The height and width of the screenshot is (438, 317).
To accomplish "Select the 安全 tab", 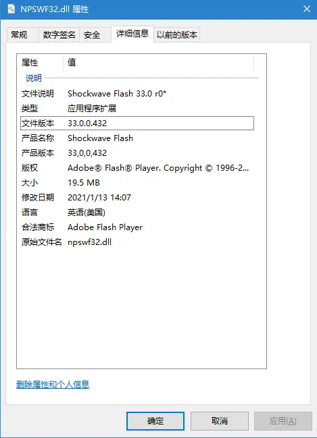I will [95, 34].
